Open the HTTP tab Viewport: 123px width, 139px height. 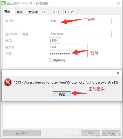[x=69, y=12]
